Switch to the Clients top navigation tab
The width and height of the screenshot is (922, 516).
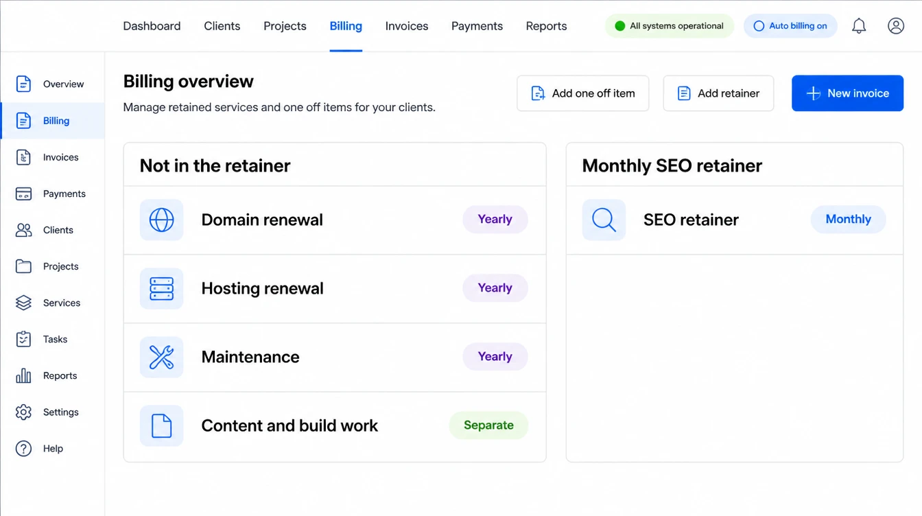222,26
